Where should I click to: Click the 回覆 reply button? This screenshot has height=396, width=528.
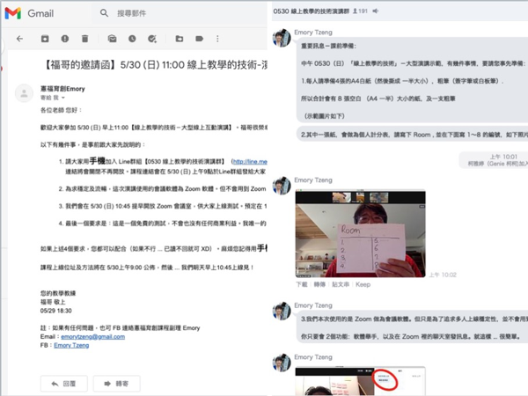pyautogui.click(x=64, y=384)
